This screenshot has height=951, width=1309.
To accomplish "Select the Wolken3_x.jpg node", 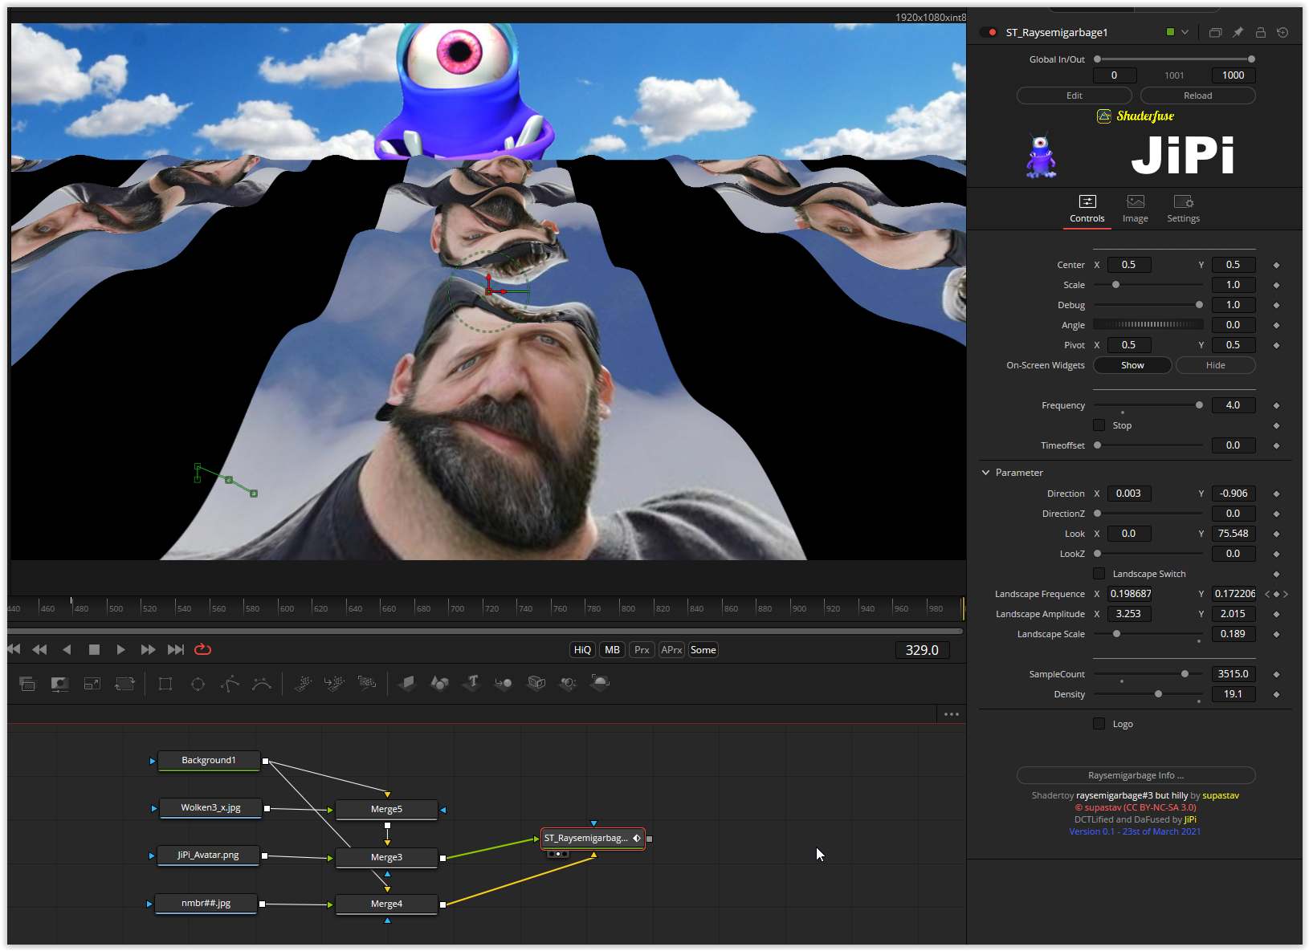I will (x=210, y=807).
